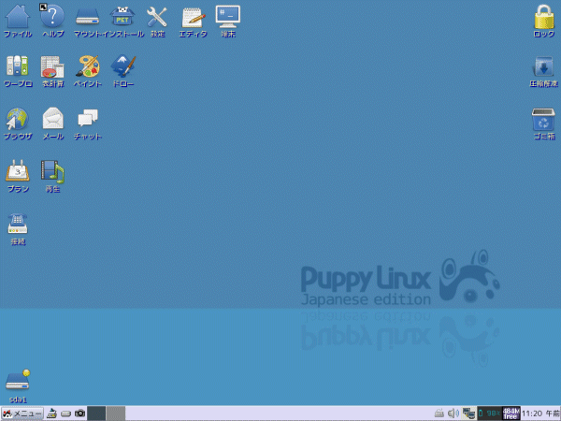Open 設定 (Settings) wrench icon

[x=157, y=17]
